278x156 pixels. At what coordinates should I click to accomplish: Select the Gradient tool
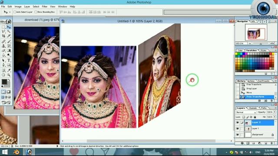pos(9,51)
